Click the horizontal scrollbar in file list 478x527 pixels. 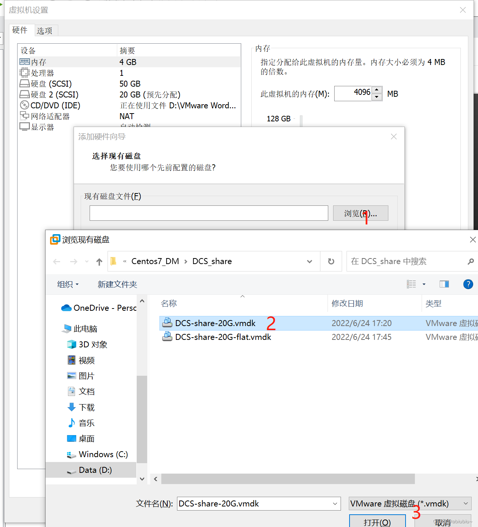point(288,479)
